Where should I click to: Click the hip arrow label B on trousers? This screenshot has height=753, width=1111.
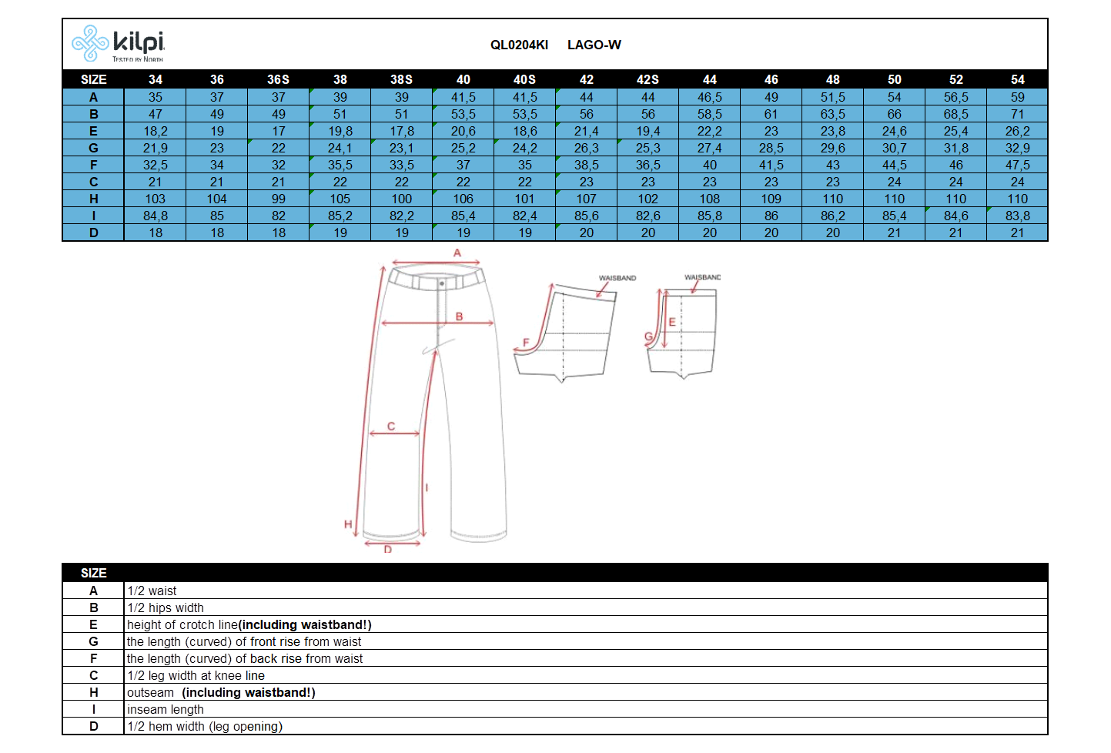[459, 316]
